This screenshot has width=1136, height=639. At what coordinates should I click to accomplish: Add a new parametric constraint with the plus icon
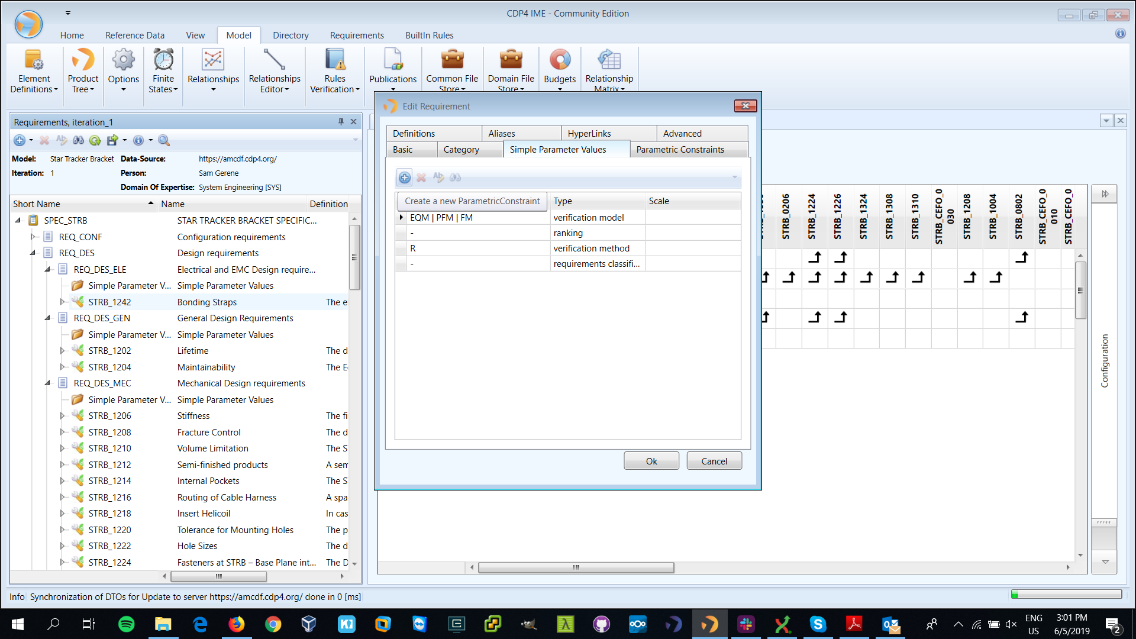[404, 177]
